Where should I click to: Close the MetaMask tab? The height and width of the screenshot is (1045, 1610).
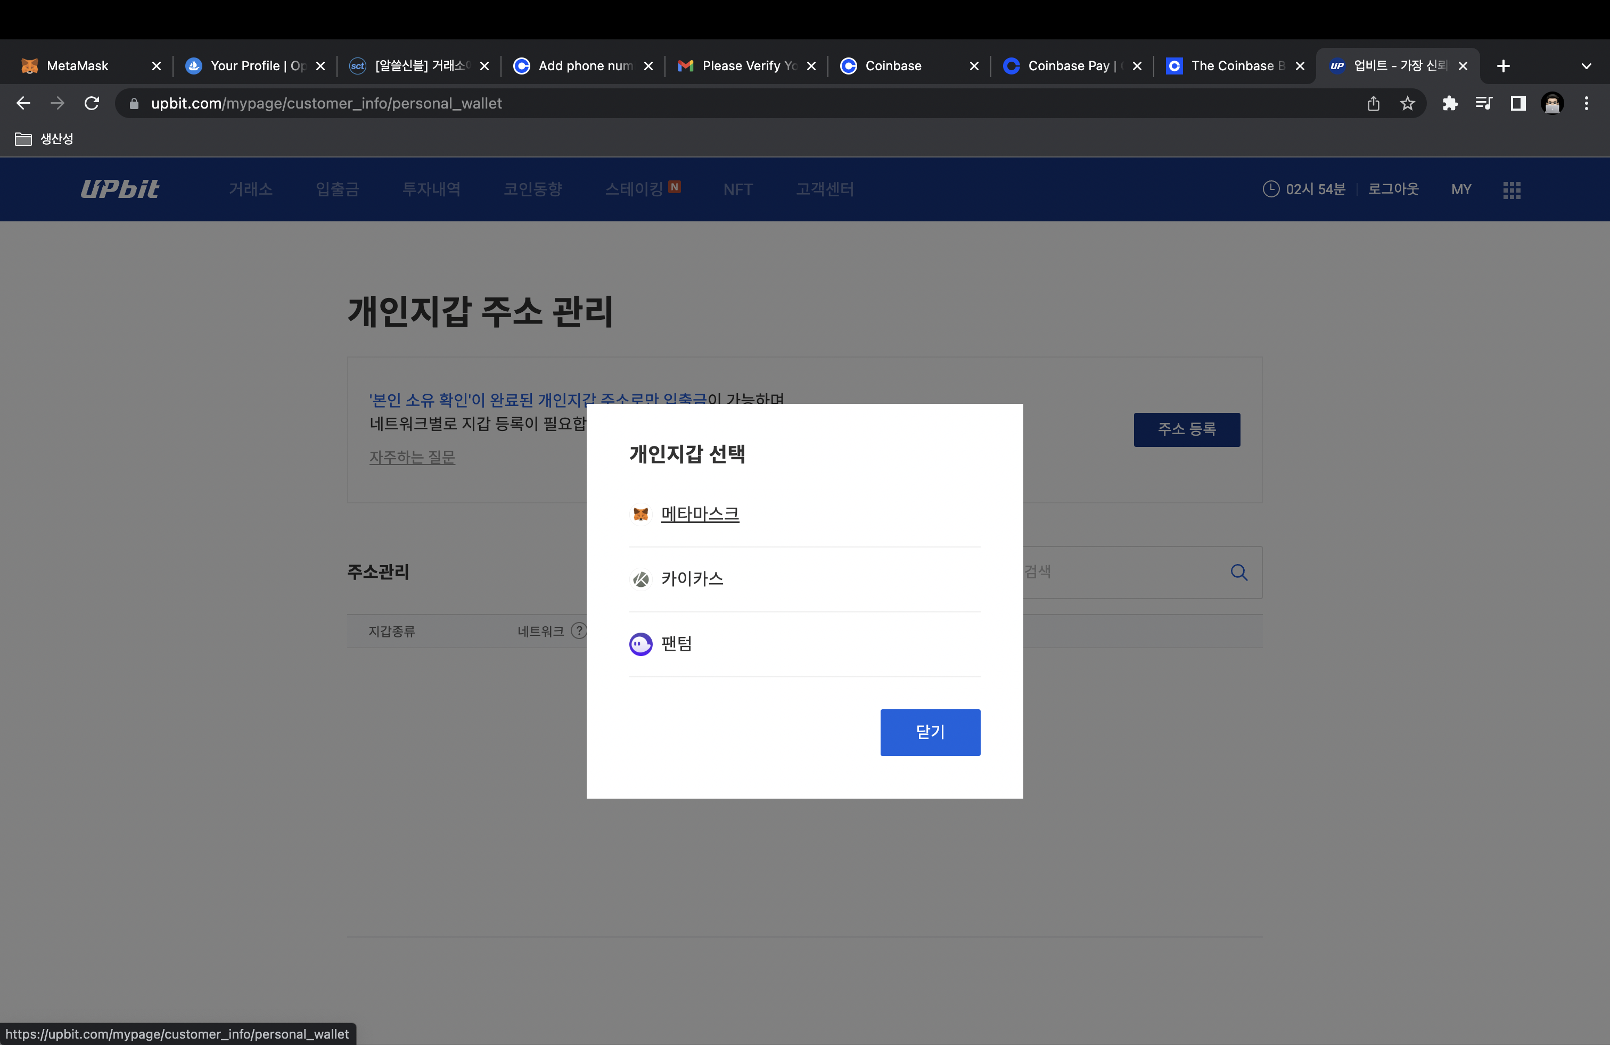pyautogui.click(x=157, y=66)
